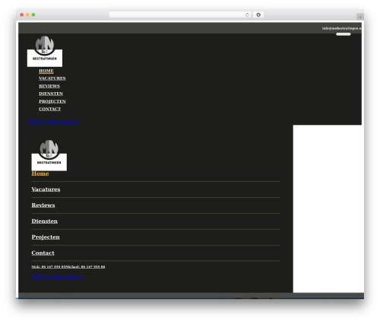Open the Contact link in lower menu

(43, 253)
